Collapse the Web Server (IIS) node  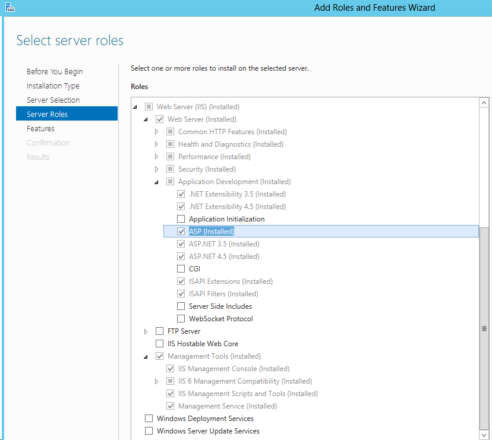coord(135,107)
